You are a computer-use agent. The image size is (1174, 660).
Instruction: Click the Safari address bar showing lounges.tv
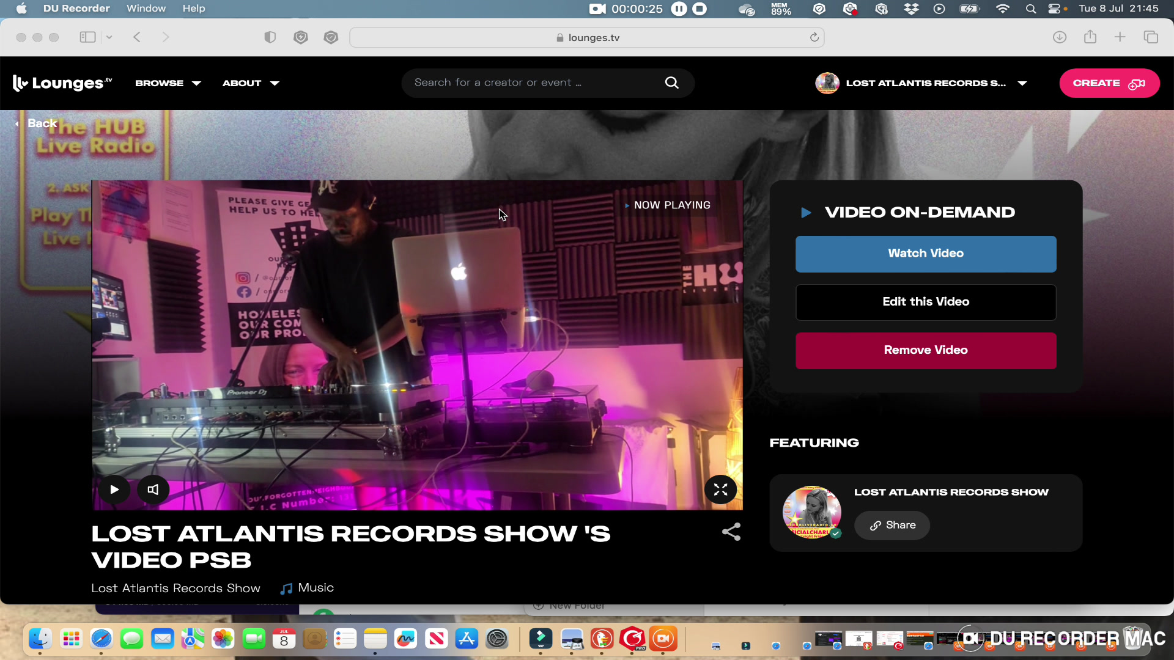click(x=587, y=37)
